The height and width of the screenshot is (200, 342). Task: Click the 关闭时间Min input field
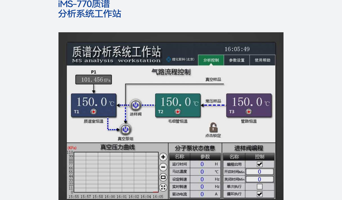[260, 179]
